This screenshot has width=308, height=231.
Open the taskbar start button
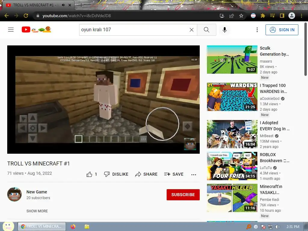pyautogui.click(x=8, y=226)
